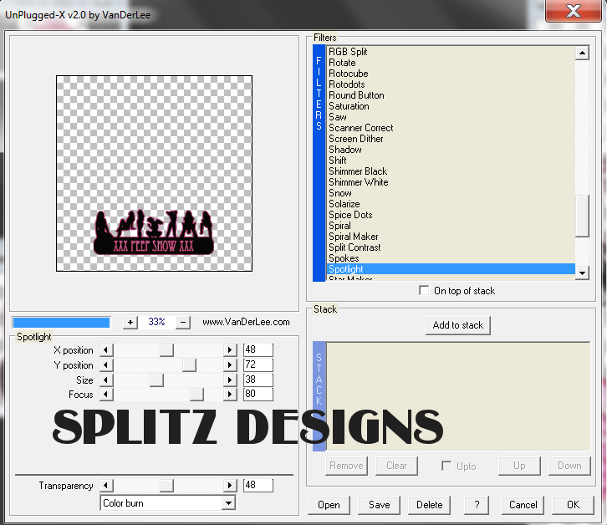The height and width of the screenshot is (525, 607).
Task: Click the Cancel button
Action: click(x=523, y=505)
